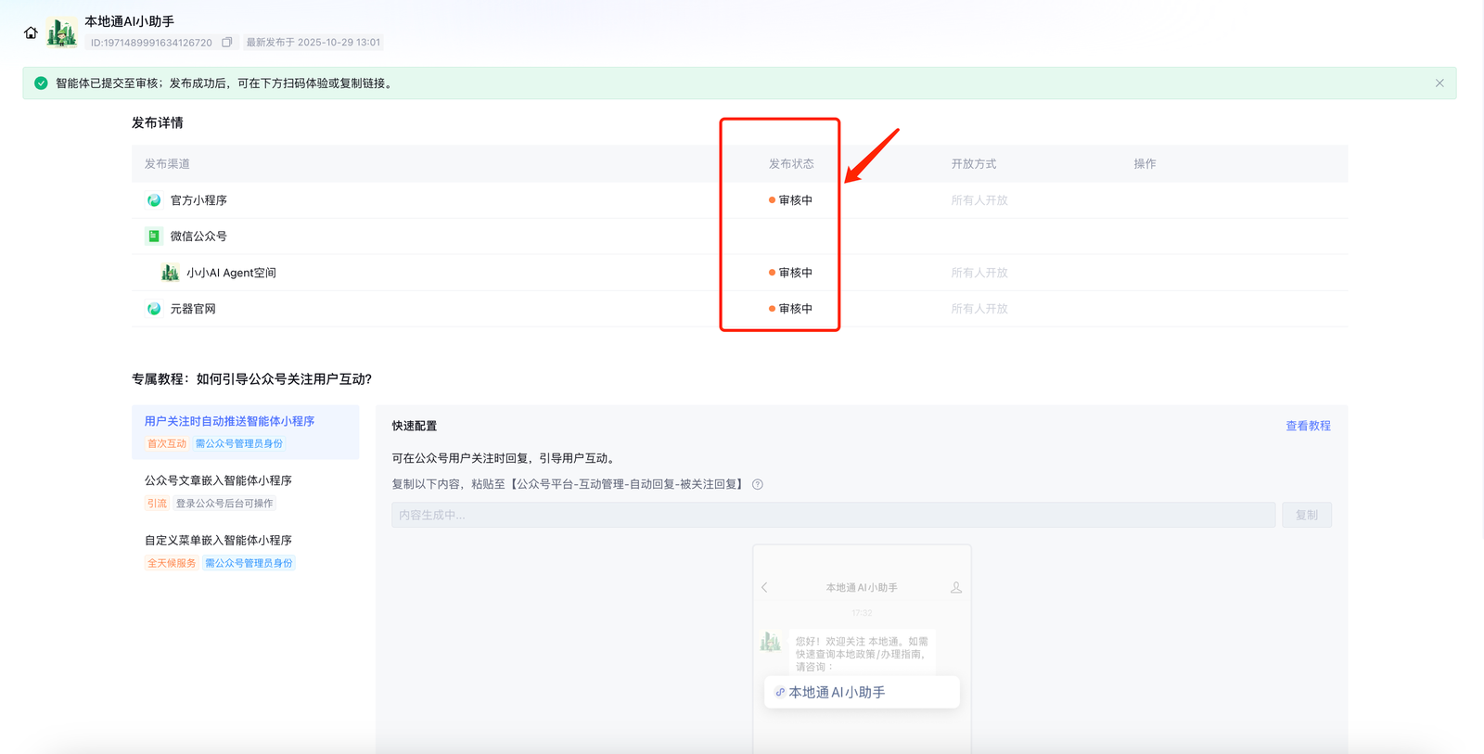The height and width of the screenshot is (754, 1484).
Task: Click the 小小AI Agent空间 account icon
Action: tap(170, 273)
